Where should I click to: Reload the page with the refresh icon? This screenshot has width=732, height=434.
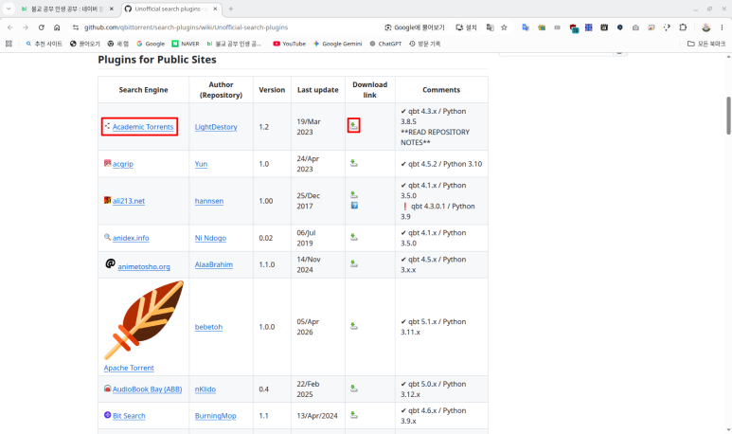coord(41,27)
